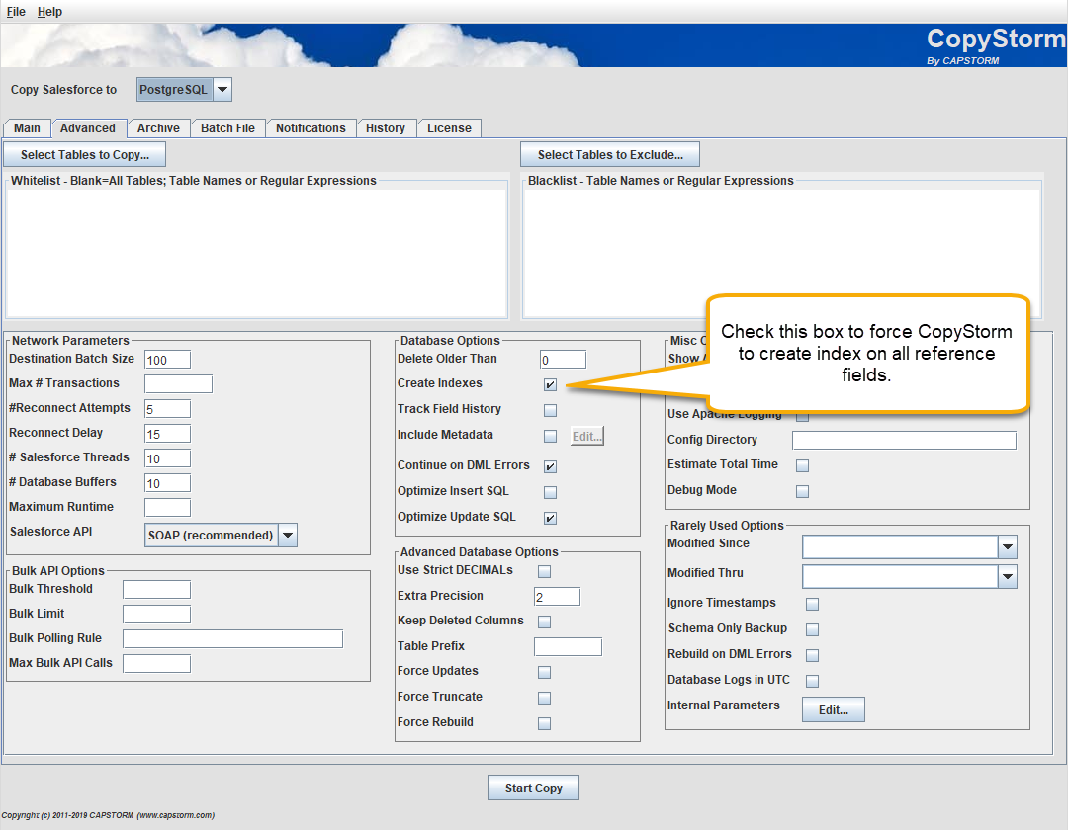Focus the Destination Batch Size field
The image size is (1068, 830).
point(167,360)
